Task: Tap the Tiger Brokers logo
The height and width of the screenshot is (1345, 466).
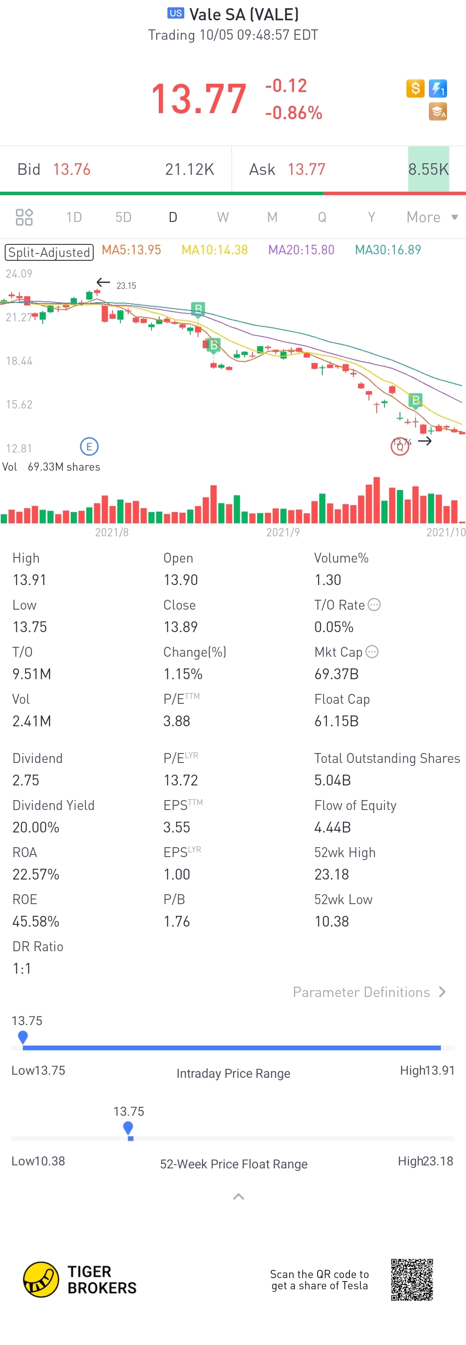Action: pyautogui.click(x=80, y=1279)
